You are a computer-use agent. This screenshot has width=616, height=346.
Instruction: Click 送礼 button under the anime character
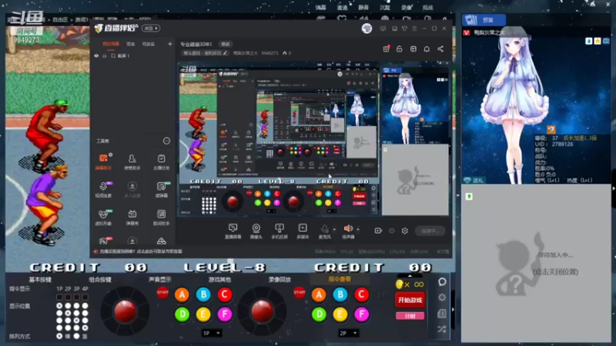pos(474,180)
